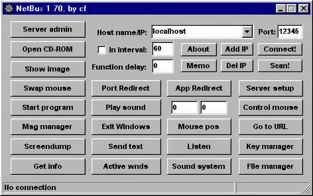This screenshot has width=313, height=196.
Task: Open the Msg manager
Action: [x=48, y=126]
